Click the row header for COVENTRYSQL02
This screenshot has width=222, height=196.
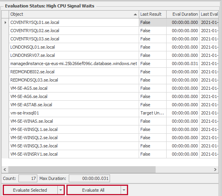pos(5,31)
